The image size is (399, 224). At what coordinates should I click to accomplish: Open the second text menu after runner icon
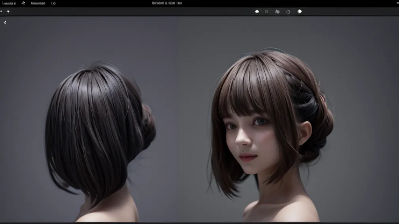point(38,3)
